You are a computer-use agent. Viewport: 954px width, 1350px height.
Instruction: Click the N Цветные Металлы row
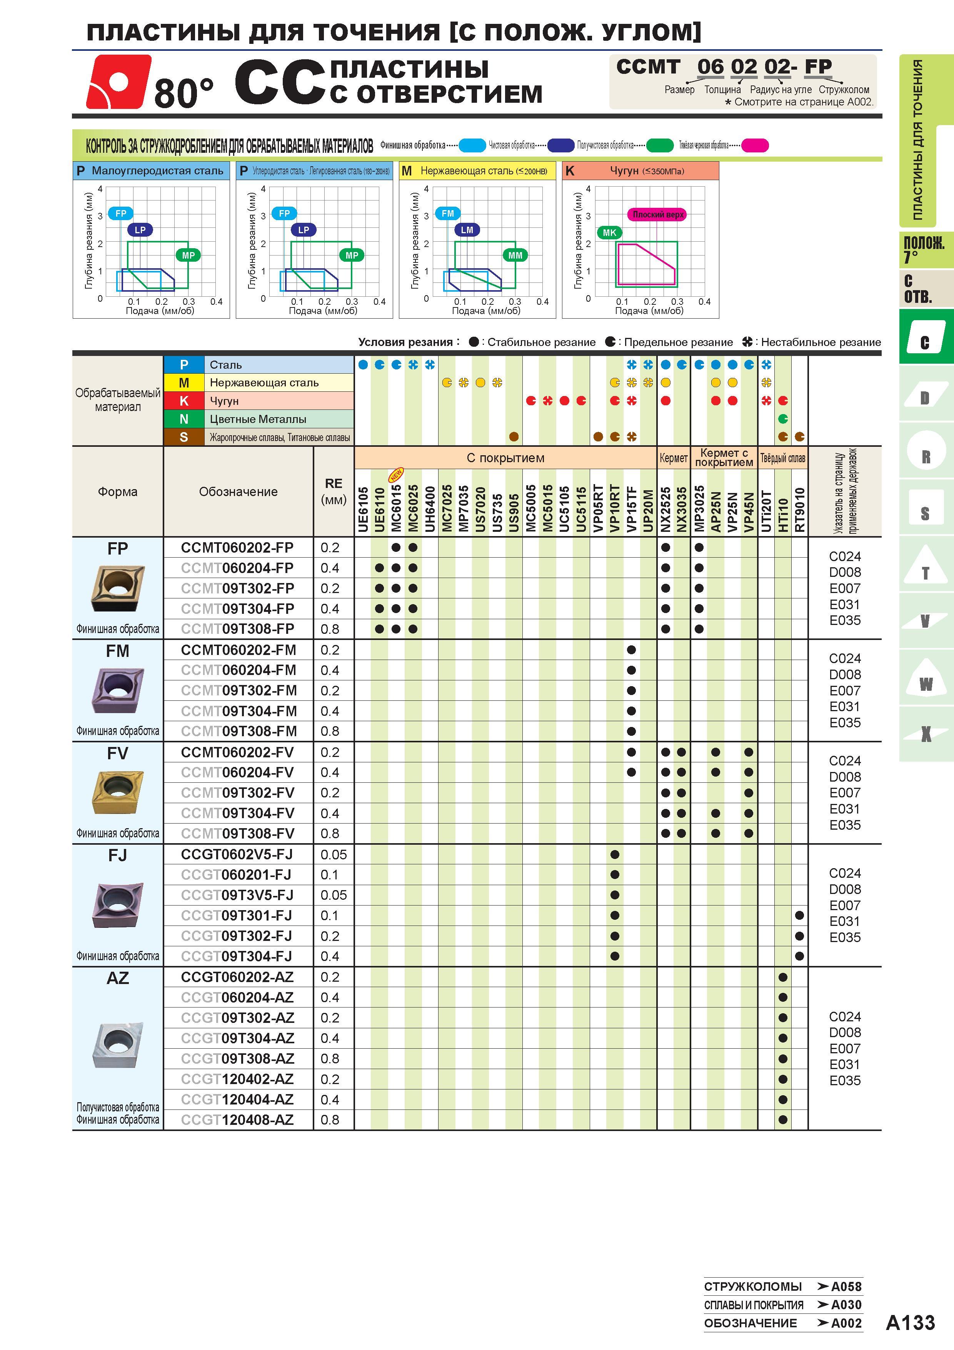(x=259, y=419)
